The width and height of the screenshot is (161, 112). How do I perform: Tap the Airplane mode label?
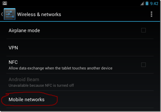(x=24, y=30)
